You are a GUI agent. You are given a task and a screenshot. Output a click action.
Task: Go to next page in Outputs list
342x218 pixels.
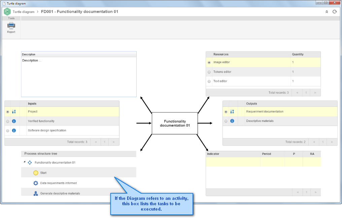point(332,142)
